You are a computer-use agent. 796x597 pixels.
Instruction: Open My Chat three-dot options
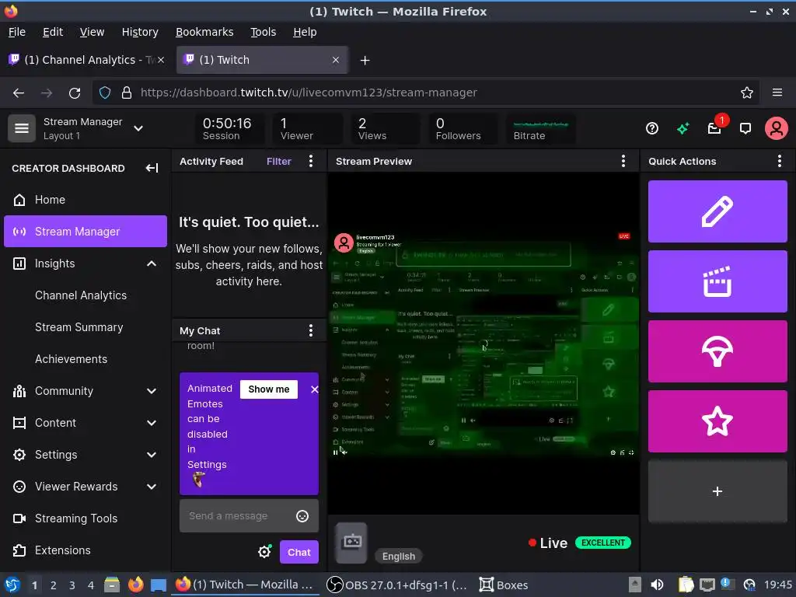click(x=311, y=331)
